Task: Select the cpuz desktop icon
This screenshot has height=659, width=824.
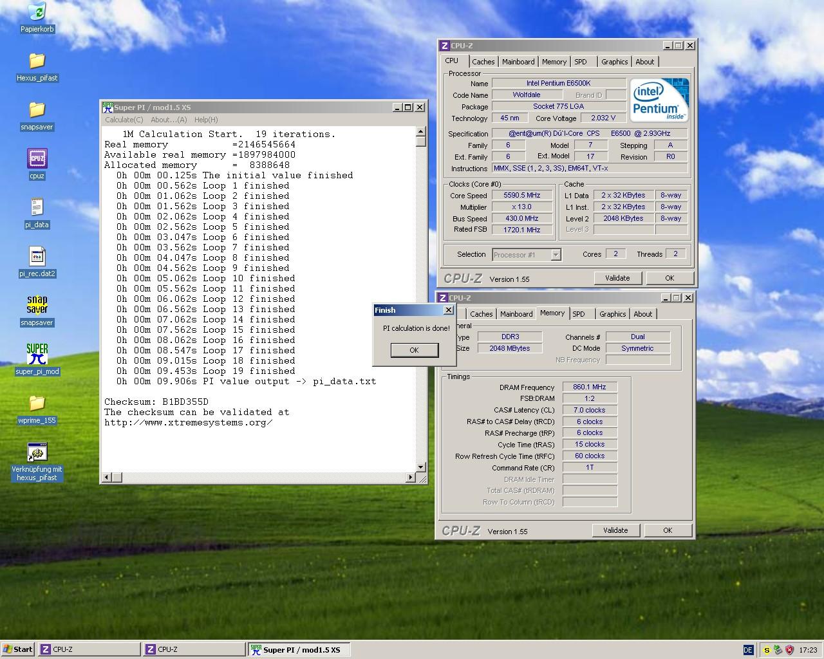Action: tap(37, 164)
